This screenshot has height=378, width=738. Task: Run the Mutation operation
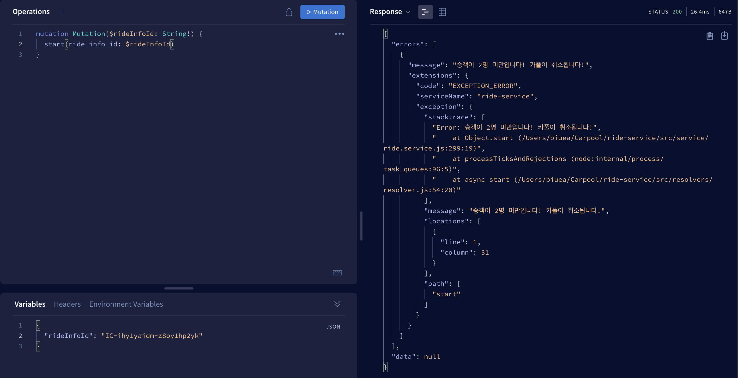[322, 12]
